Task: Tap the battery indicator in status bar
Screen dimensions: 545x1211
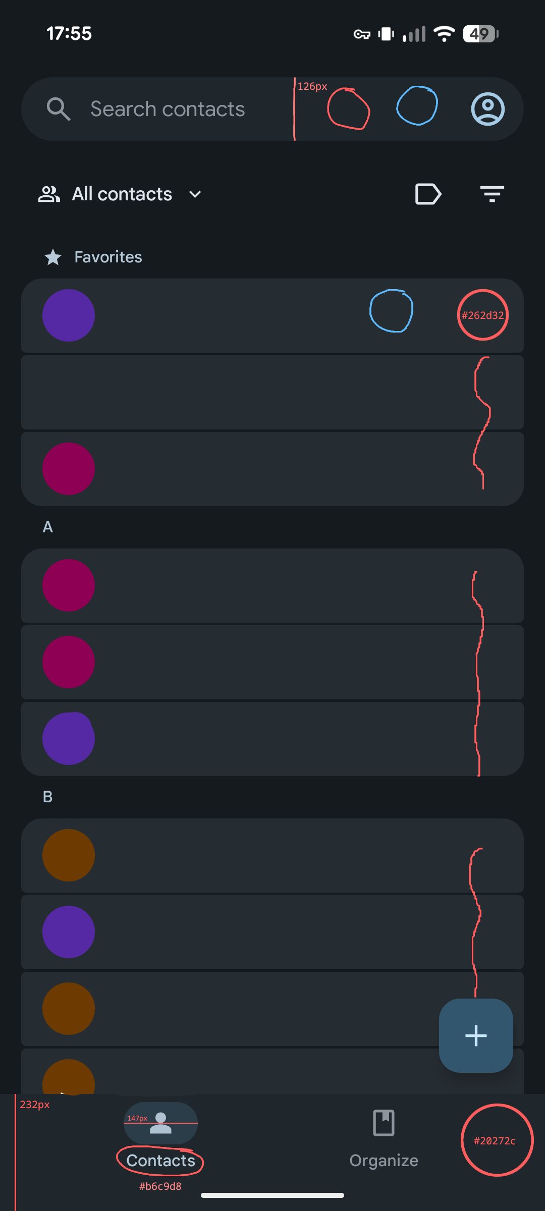Action: pyautogui.click(x=480, y=34)
